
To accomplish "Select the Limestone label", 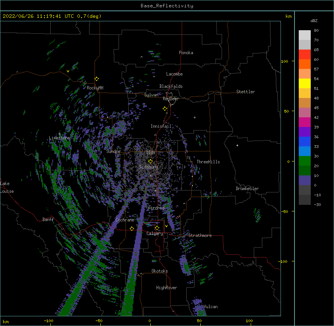I will coord(59,138).
